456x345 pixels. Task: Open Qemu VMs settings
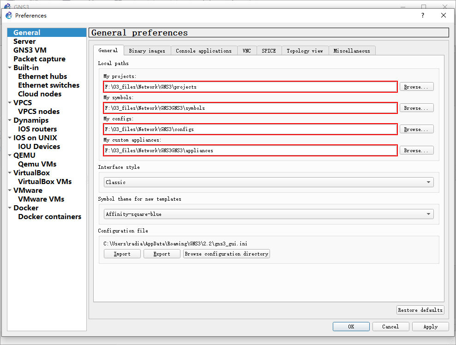[37, 164]
